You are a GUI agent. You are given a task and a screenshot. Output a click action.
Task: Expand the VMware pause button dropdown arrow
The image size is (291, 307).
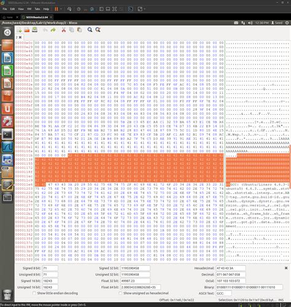61,9
